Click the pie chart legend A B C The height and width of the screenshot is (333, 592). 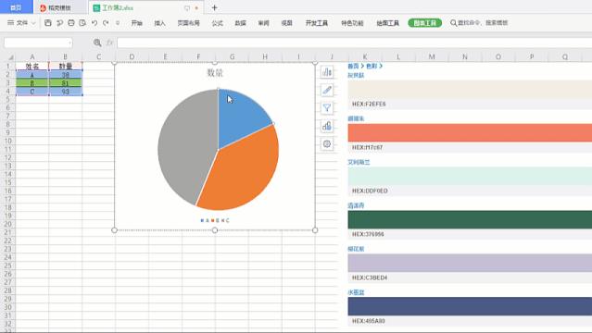(x=215, y=221)
